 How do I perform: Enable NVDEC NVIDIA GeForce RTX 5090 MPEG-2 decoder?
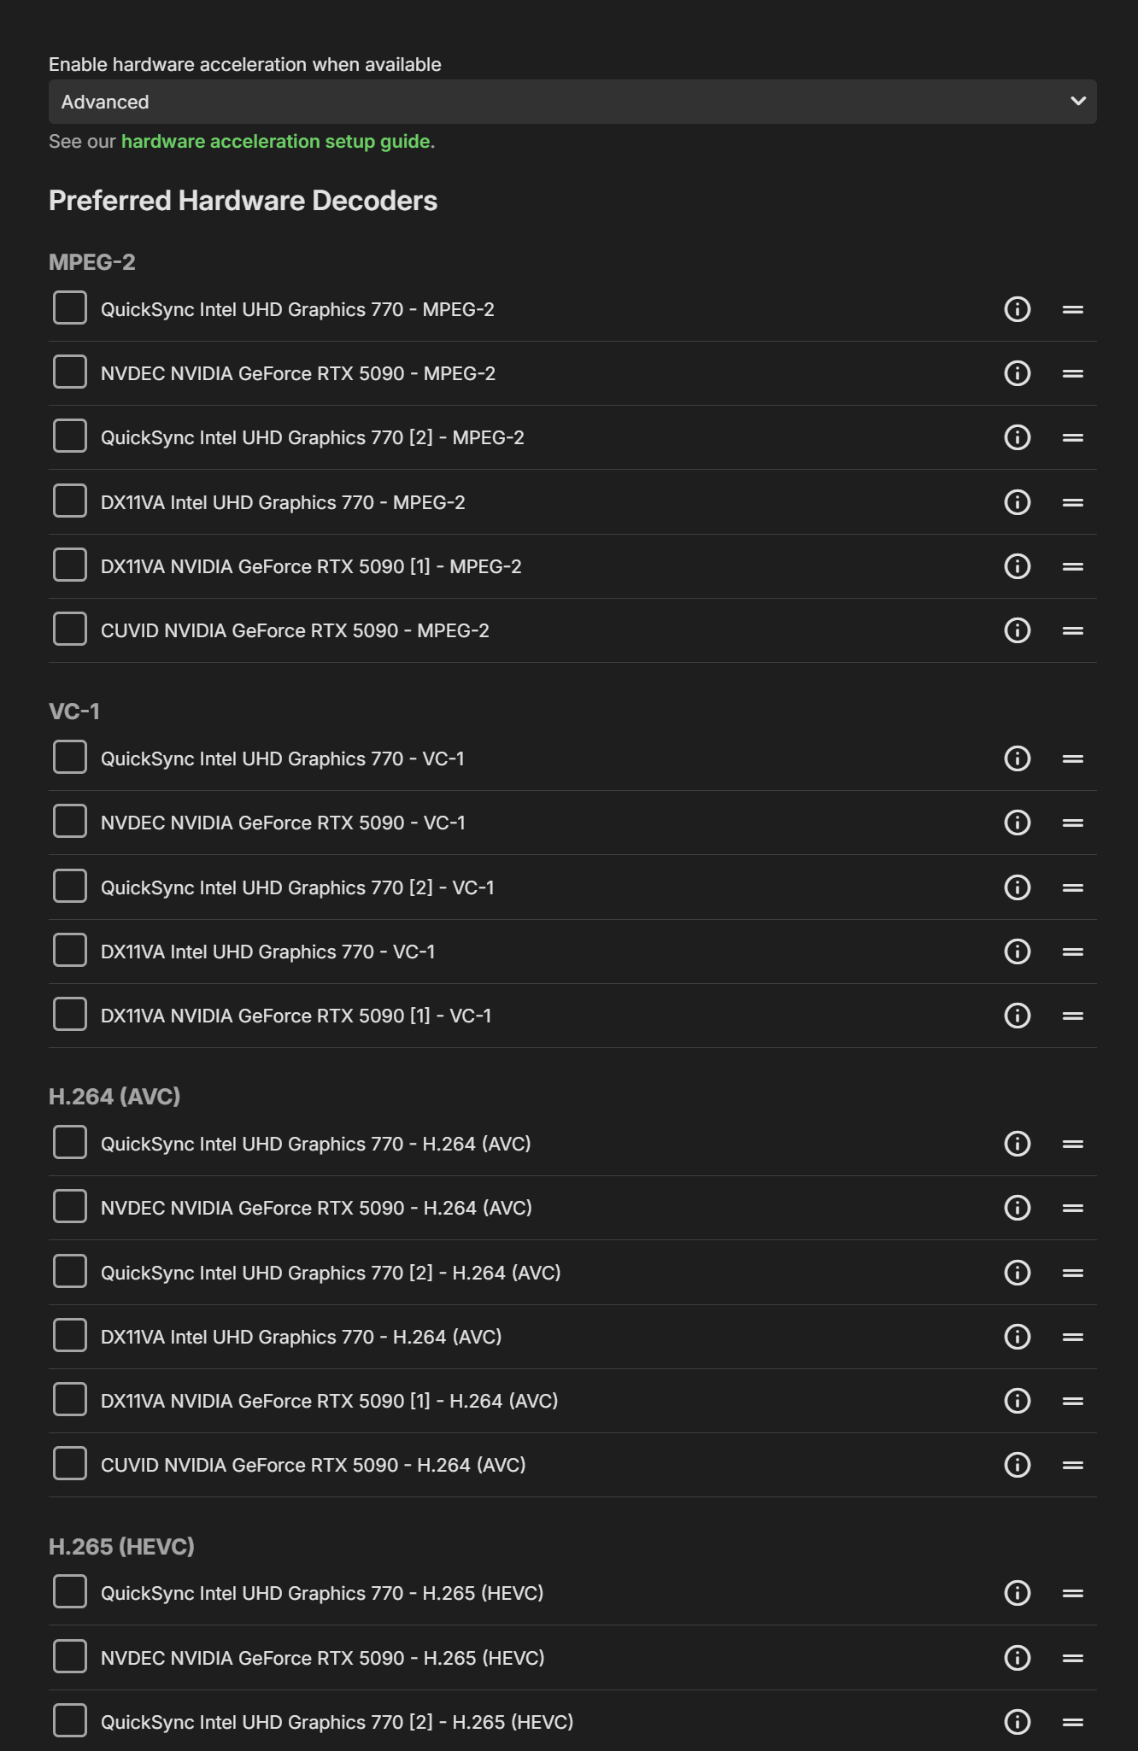click(70, 372)
